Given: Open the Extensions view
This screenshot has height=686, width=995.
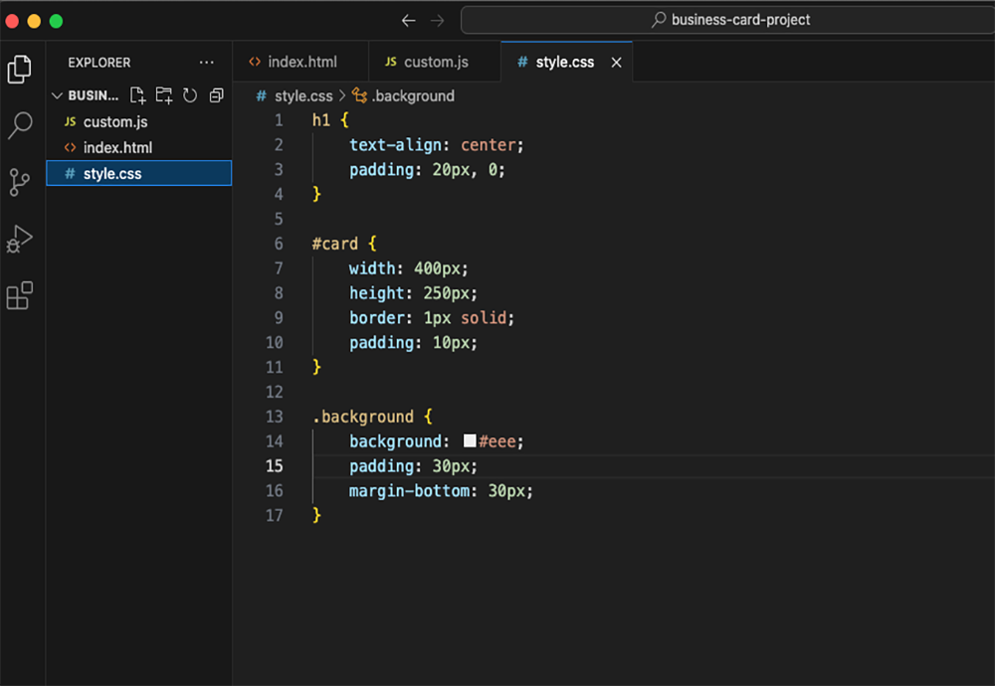Looking at the screenshot, I should click(x=19, y=295).
